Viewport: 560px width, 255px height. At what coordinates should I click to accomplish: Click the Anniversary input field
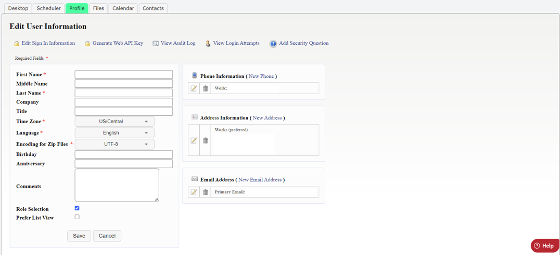[x=123, y=164]
